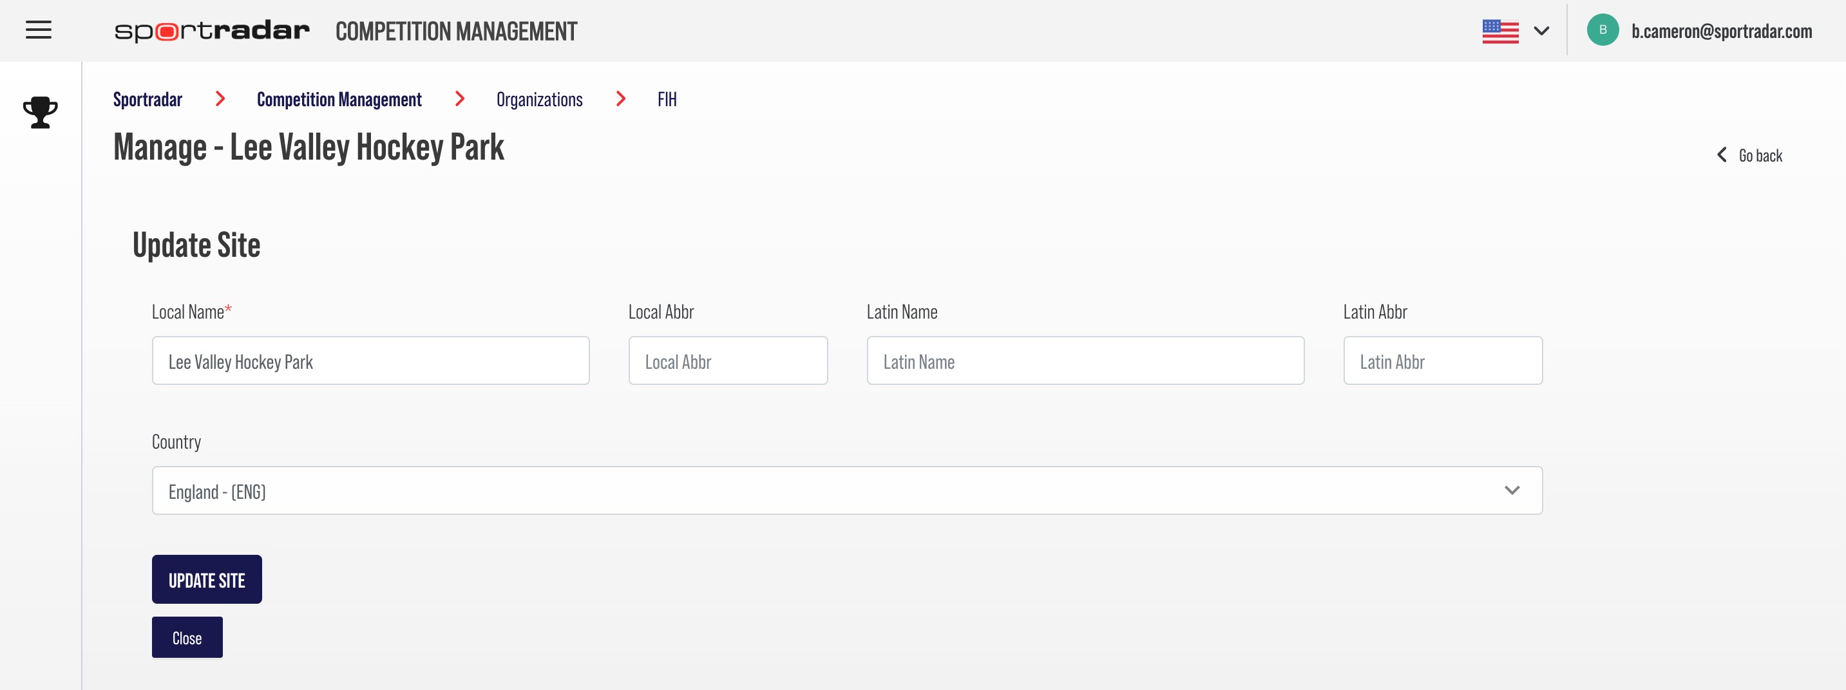Open b.cameron@sportradar.com account menu
This screenshot has width=1846, height=690.
1721,31
